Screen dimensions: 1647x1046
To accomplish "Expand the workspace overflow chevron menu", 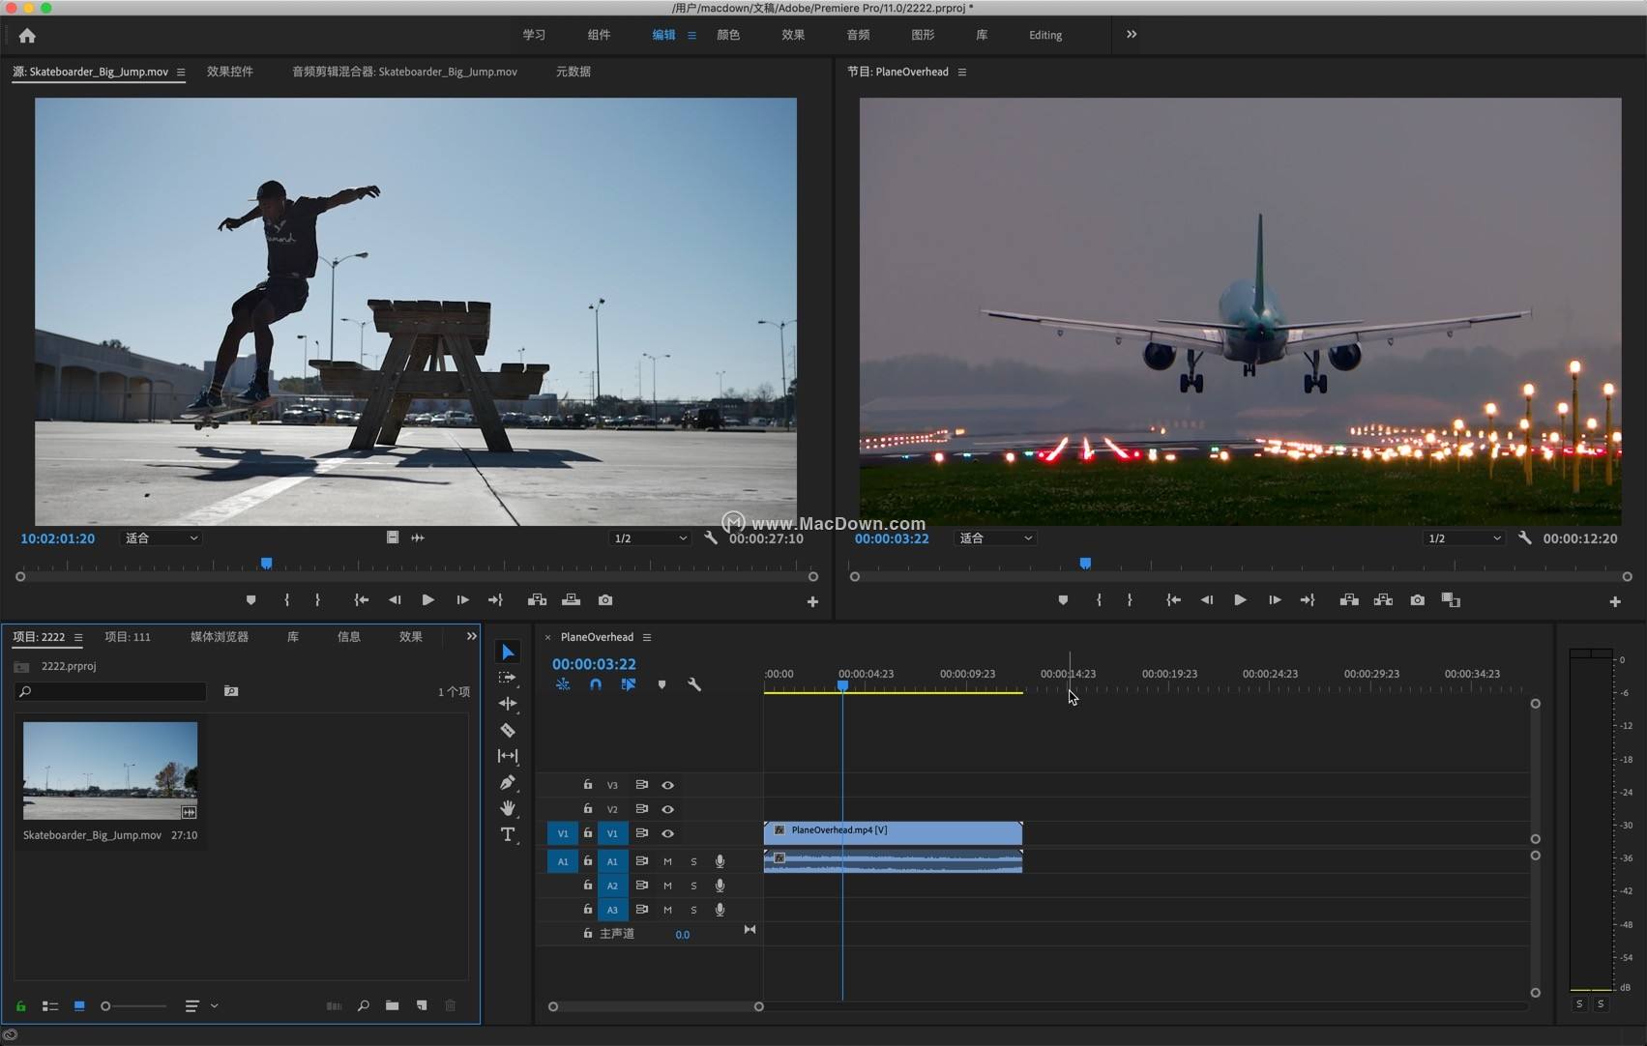I will coord(1132,35).
